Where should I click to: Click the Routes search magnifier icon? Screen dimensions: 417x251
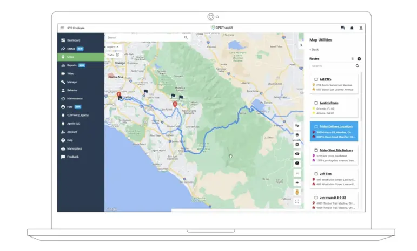pos(358,66)
